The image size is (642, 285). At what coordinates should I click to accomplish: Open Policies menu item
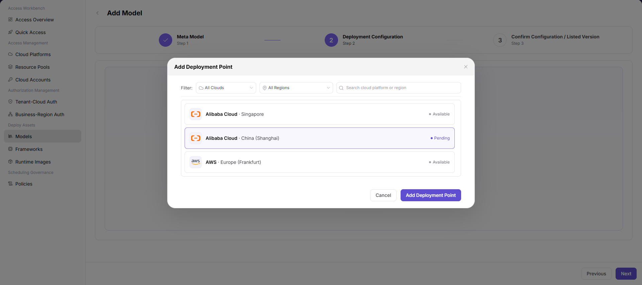[42, 184]
